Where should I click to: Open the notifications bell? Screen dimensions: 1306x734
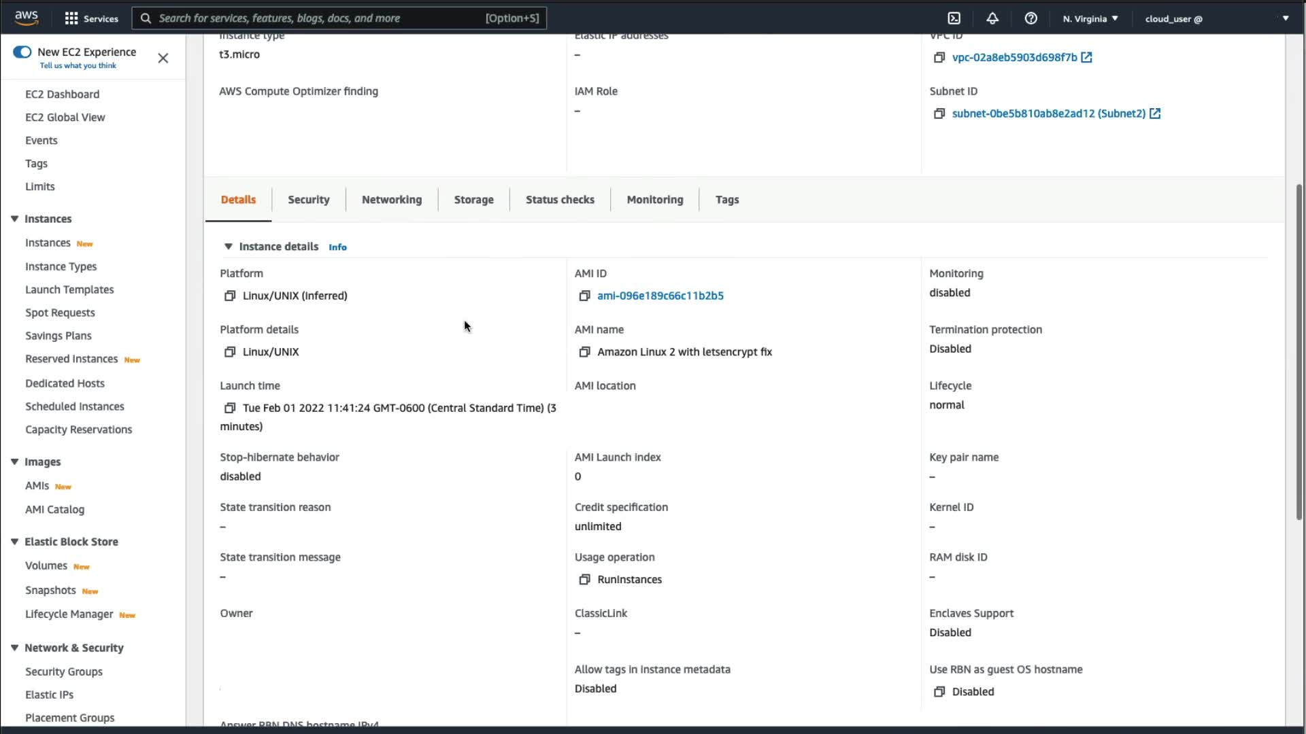992,18
